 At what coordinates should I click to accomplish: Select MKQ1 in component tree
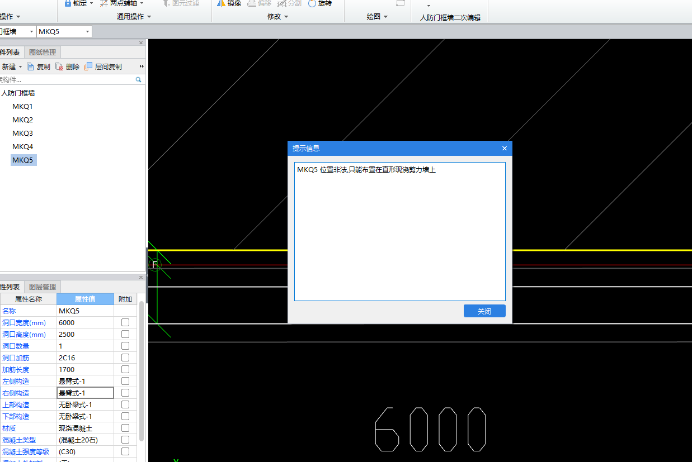(23, 106)
